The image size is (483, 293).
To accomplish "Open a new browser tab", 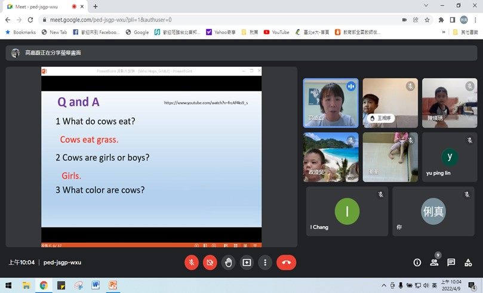I will tap(96, 6).
